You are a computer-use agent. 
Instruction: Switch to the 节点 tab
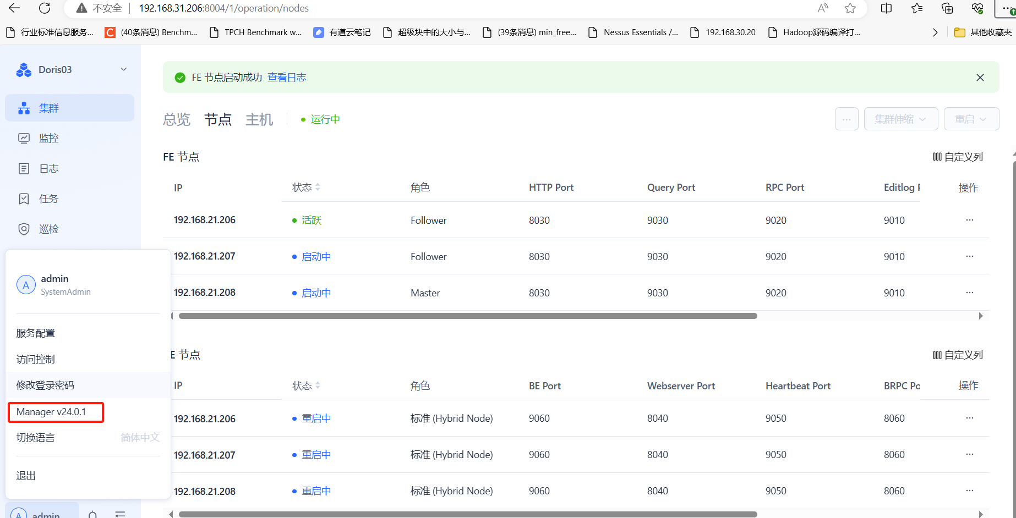(x=218, y=119)
